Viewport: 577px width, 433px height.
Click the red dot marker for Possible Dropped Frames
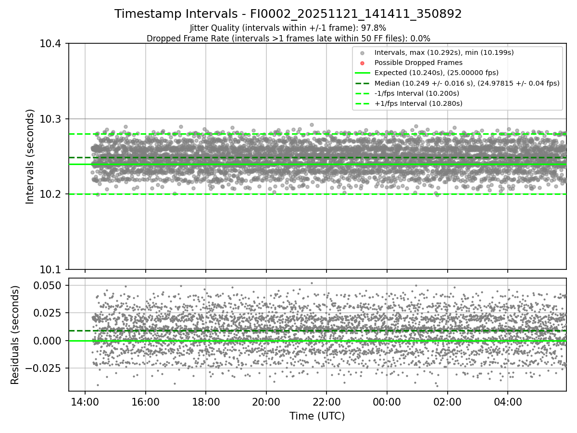coord(363,63)
